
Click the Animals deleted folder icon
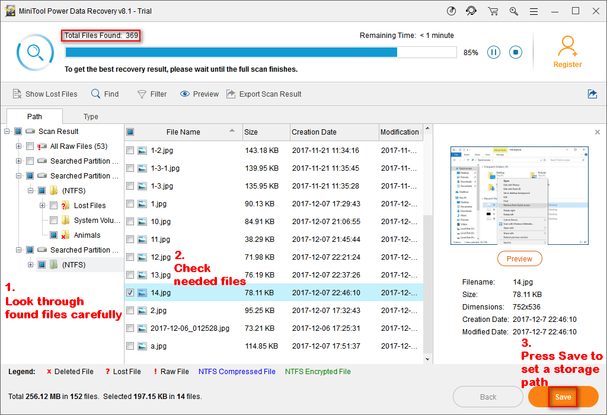click(65, 235)
